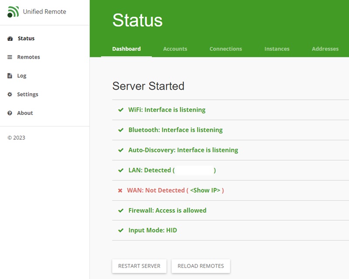
Task: Click the Remotes list icon
Action: click(x=10, y=57)
